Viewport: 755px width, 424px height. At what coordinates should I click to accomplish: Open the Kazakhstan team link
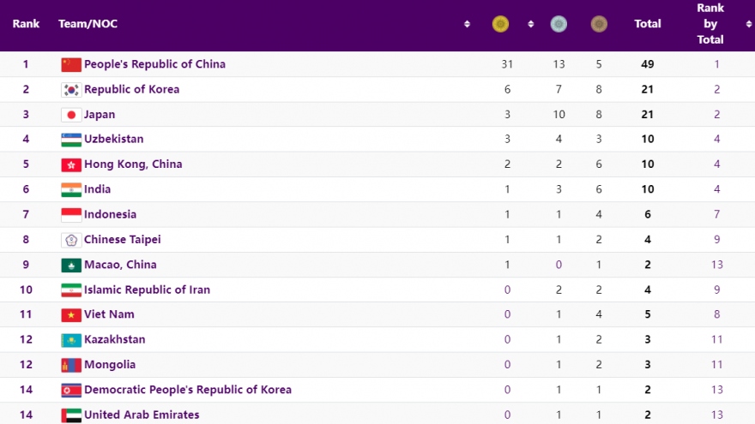click(x=114, y=339)
